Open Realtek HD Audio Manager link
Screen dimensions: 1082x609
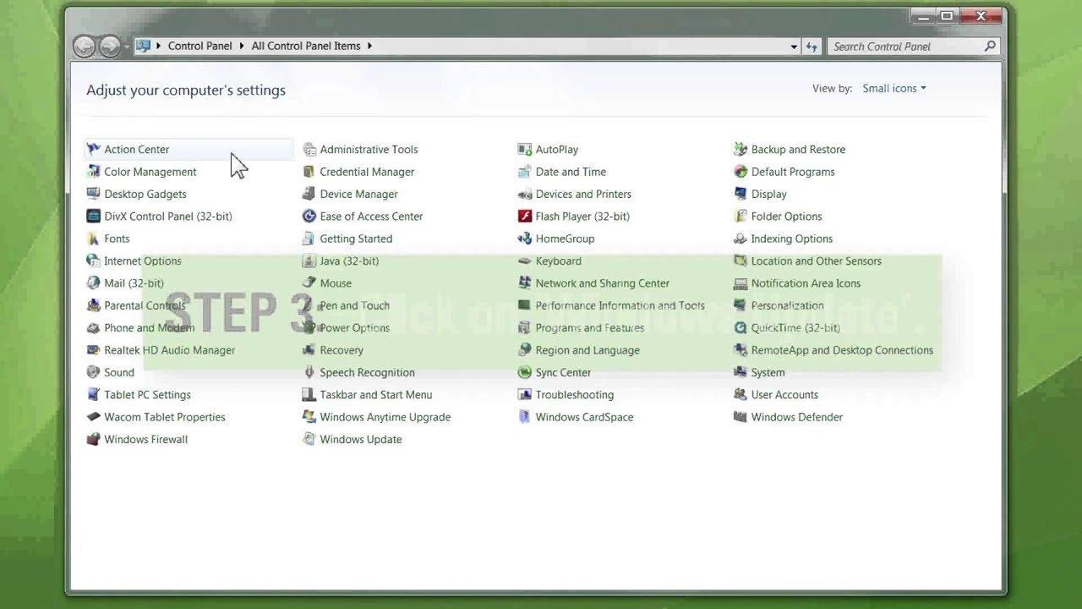pos(170,350)
